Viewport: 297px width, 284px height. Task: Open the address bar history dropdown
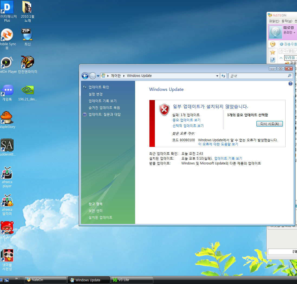pyautogui.click(x=217, y=76)
